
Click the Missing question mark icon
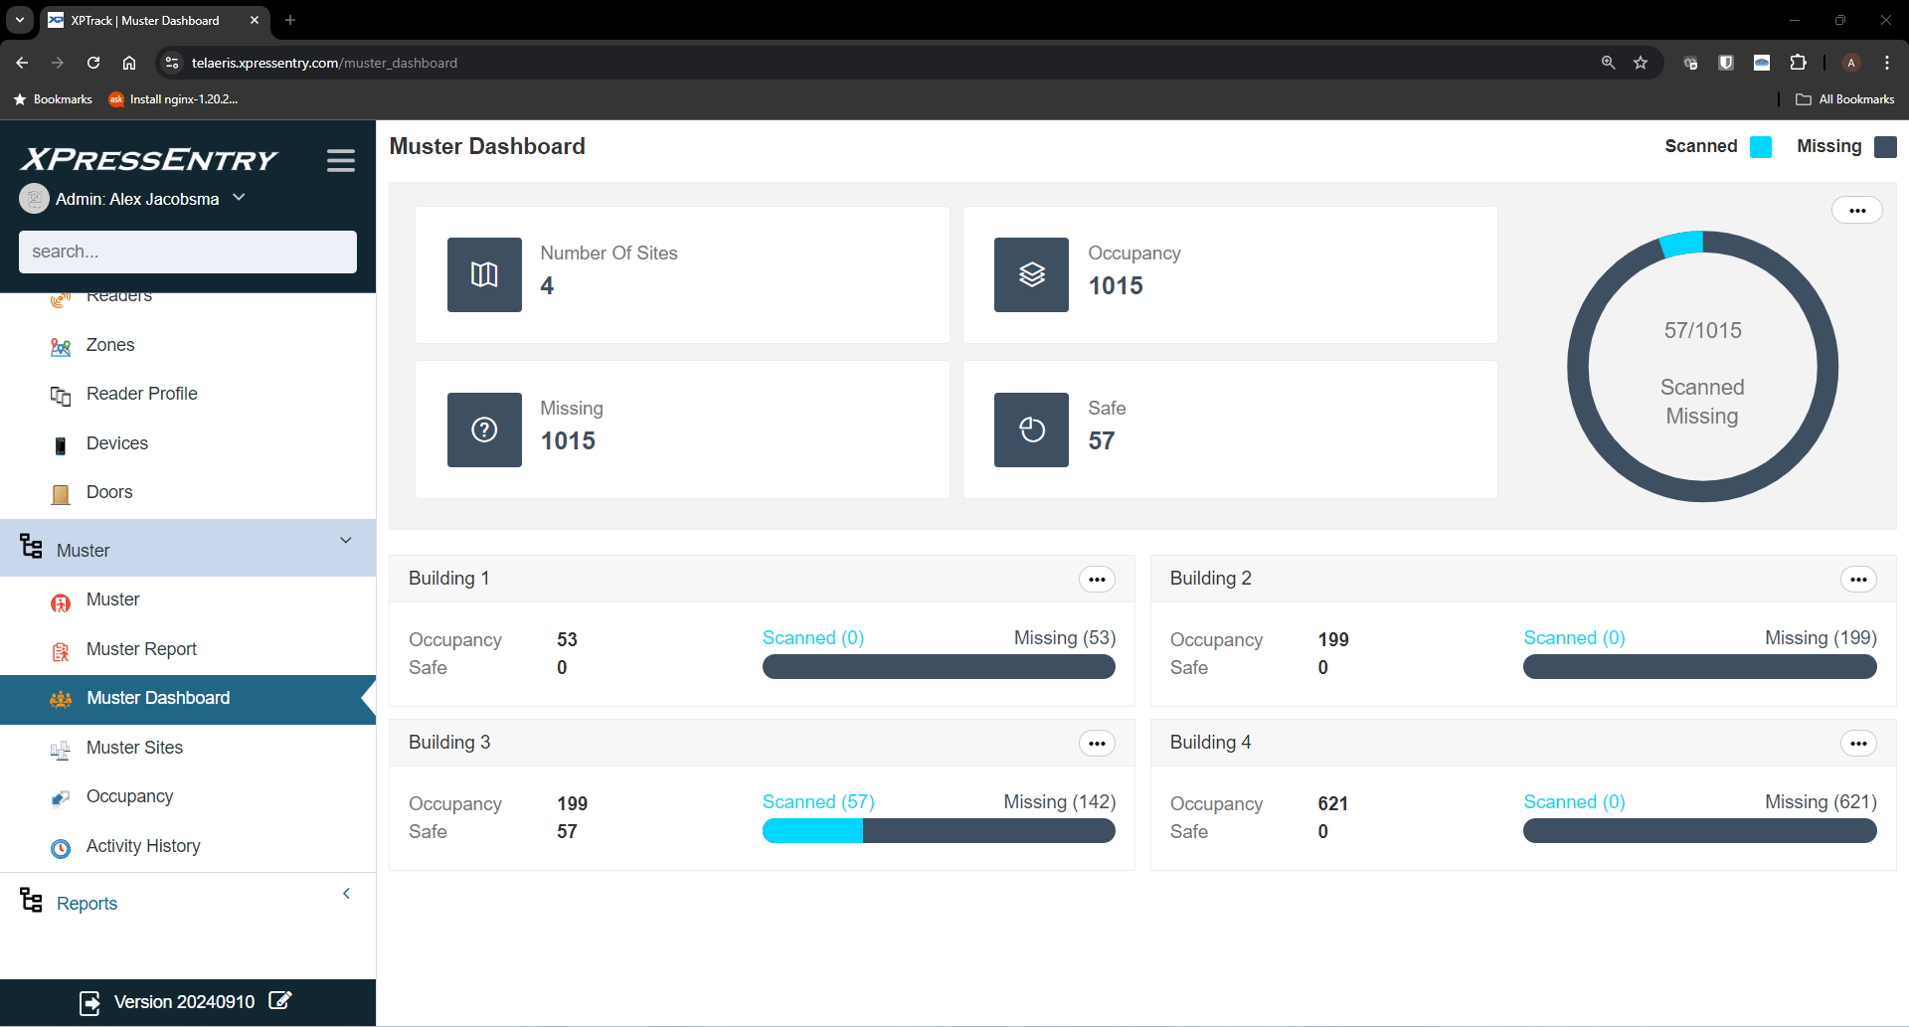pyautogui.click(x=484, y=429)
